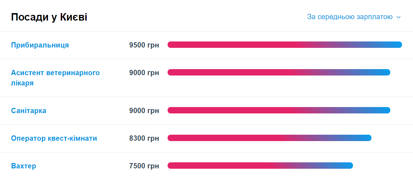Click the 7500 грн salary value
Screen dimensions: 413x179
coord(144,166)
